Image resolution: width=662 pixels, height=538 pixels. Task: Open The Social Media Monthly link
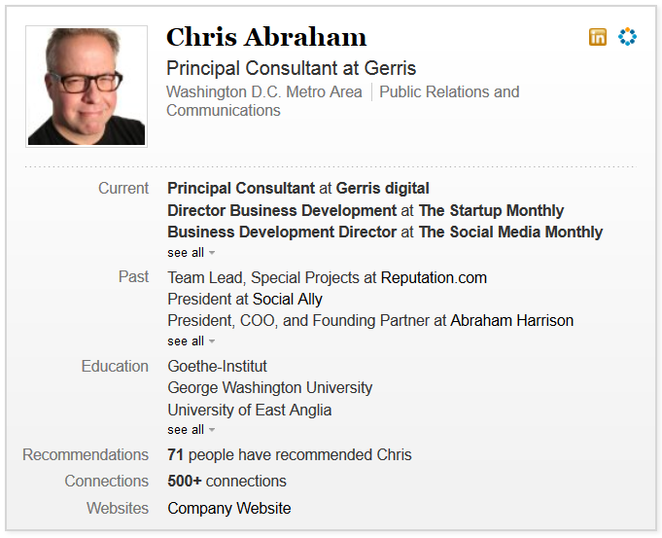tap(510, 233)
